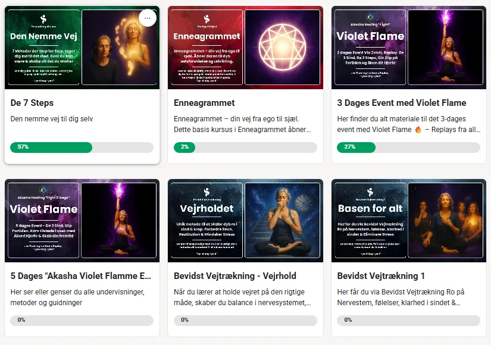This screenshot has height=345, width=491.
Task: Click the Akasha logo on 5 Dages banner
Action: point(43,190)
